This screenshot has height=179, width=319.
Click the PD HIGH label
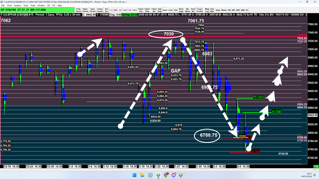[x=258, y=97]
